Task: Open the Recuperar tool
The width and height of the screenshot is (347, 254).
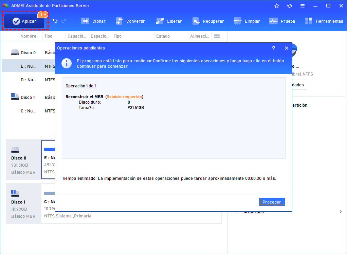Action: [208, 21]
